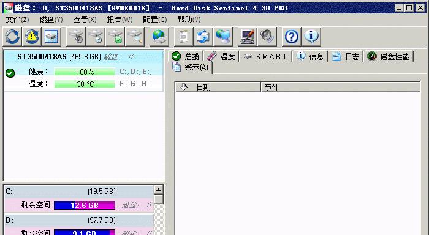This screenshot has width=429, height=235.
Task: Click the blue circular arrows refresh icon
Action: click(12, 36)
